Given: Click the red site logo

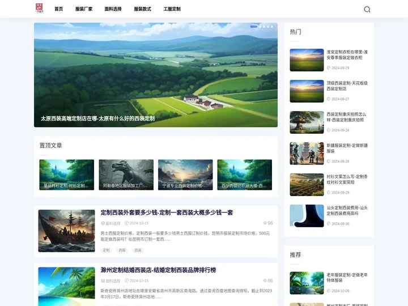Looking at the screenshot, I should click(x=39, y=8).
